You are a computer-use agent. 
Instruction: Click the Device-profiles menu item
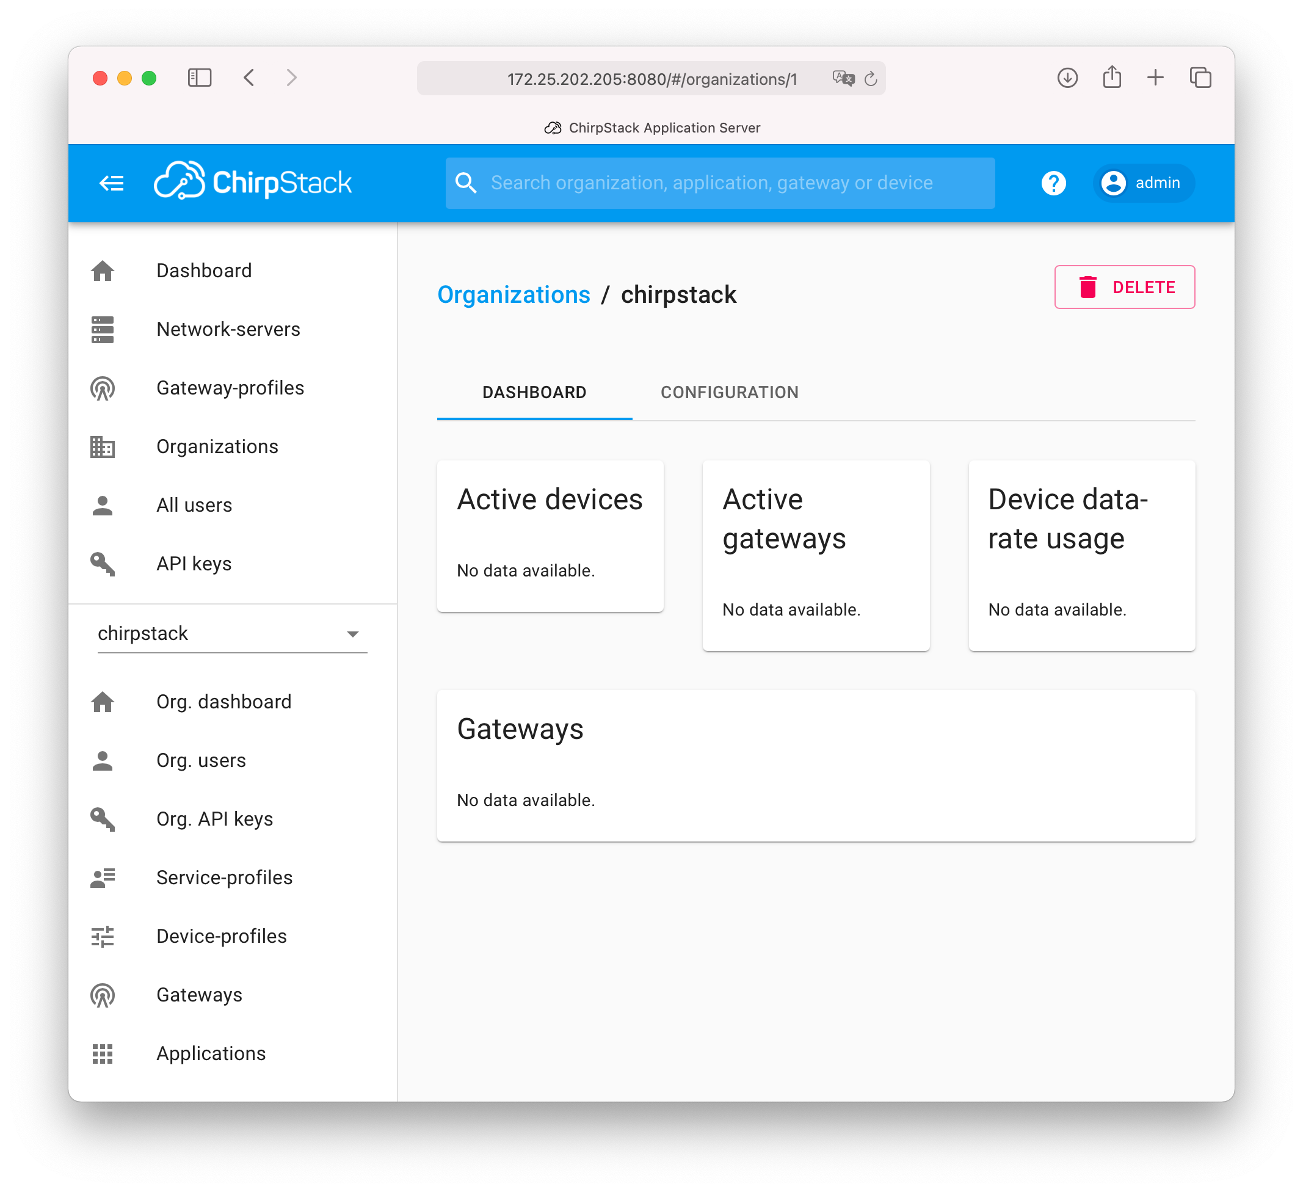[221, 936]
